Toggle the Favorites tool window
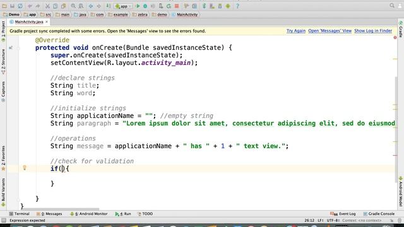Image resolution: width=404 pixels, height=227 pixels. (x=3, y=158)
